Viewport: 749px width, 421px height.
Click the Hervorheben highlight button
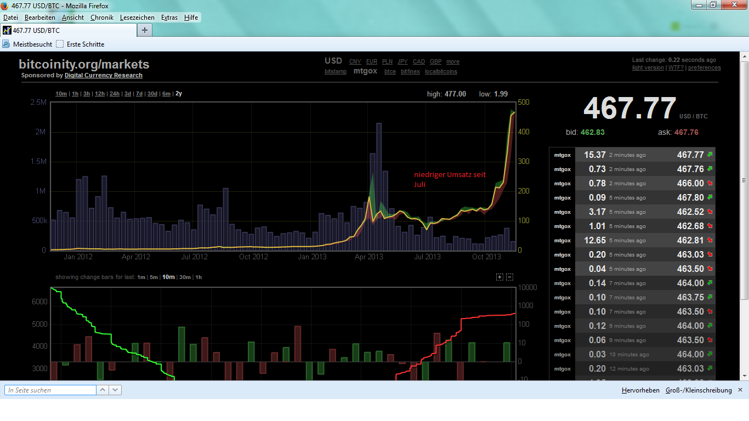coord(640,390)
